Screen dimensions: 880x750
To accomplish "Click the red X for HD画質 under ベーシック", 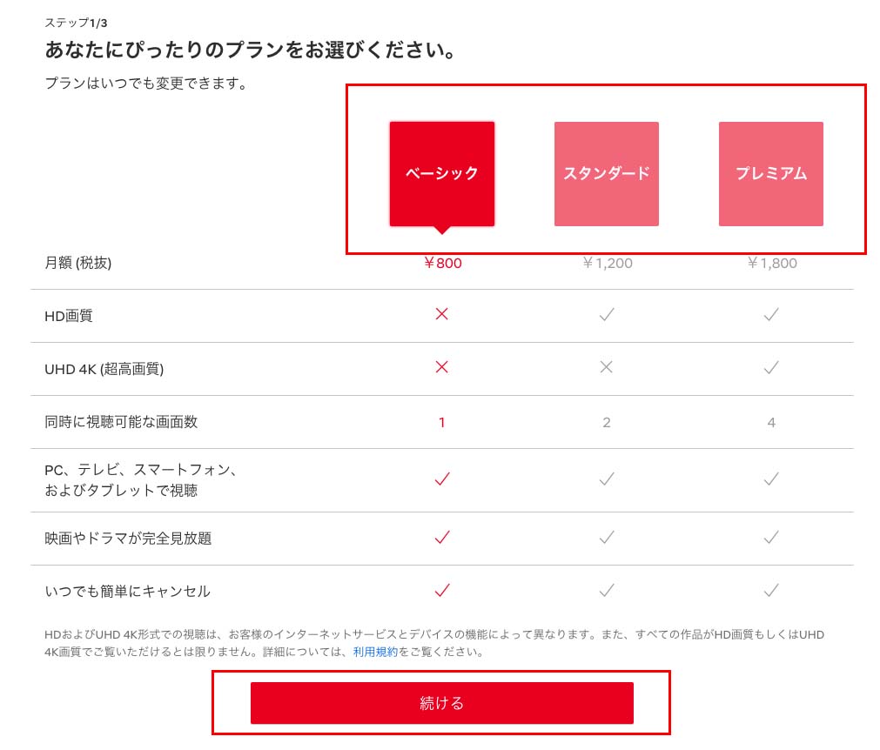I will [x=441, y=313].
